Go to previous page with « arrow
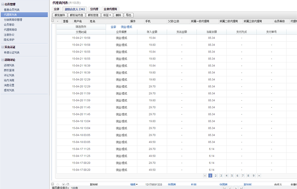 (205, 176)
